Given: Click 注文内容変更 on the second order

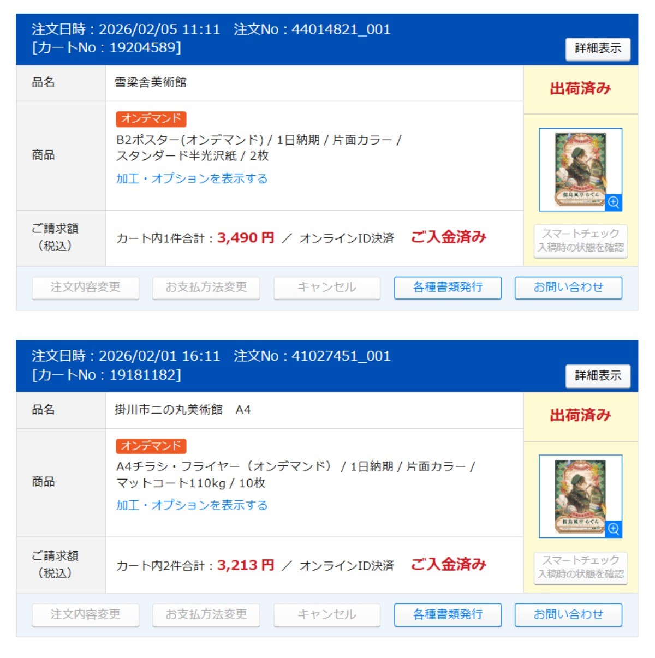Looking at the screenshot, I should (86, 615).
